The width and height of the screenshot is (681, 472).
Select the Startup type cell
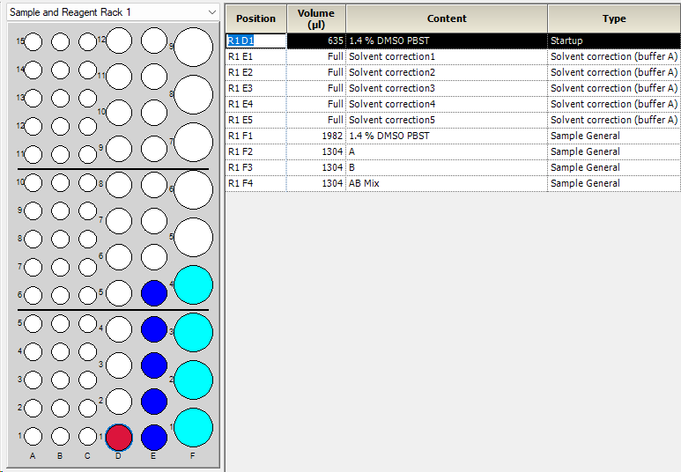[613, 41]
